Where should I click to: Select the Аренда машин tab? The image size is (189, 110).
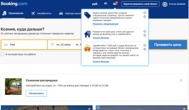[x=70, y=13]
